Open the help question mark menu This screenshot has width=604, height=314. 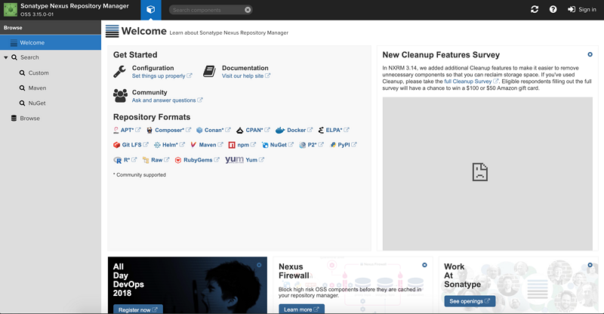click(553, 9)
